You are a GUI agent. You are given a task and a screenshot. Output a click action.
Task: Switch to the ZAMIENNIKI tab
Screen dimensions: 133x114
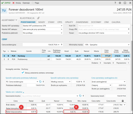pos(82,22)
